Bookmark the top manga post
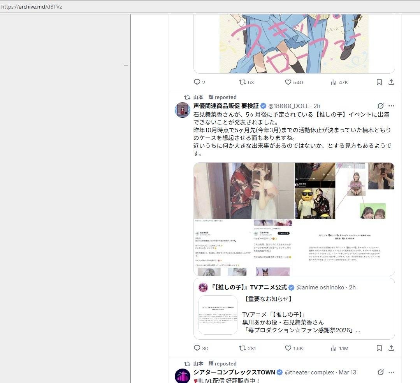Screen dimensions: 420x383 click(x=379, y=82)
